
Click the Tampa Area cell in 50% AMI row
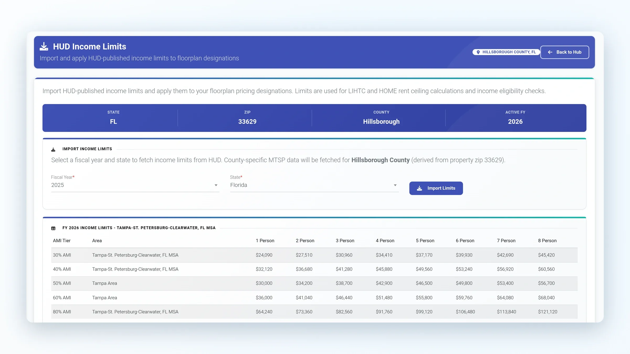click(x=104, y=283)
